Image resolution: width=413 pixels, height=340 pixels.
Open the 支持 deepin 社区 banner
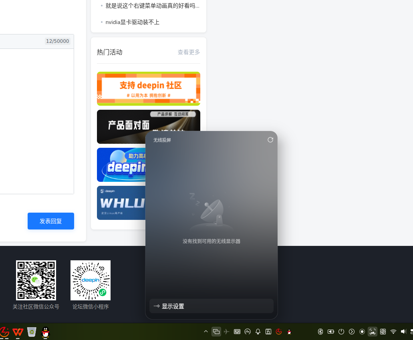point(149,89)
